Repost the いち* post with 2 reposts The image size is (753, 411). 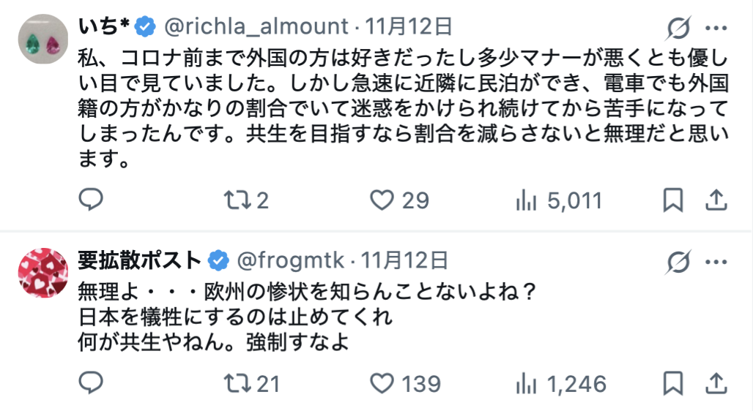pyautogui.click(x=236, y=200)
